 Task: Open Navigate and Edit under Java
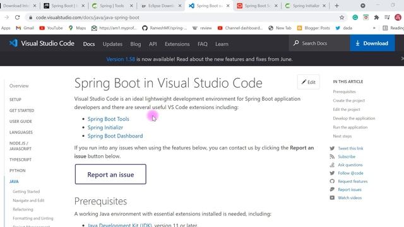28,201
